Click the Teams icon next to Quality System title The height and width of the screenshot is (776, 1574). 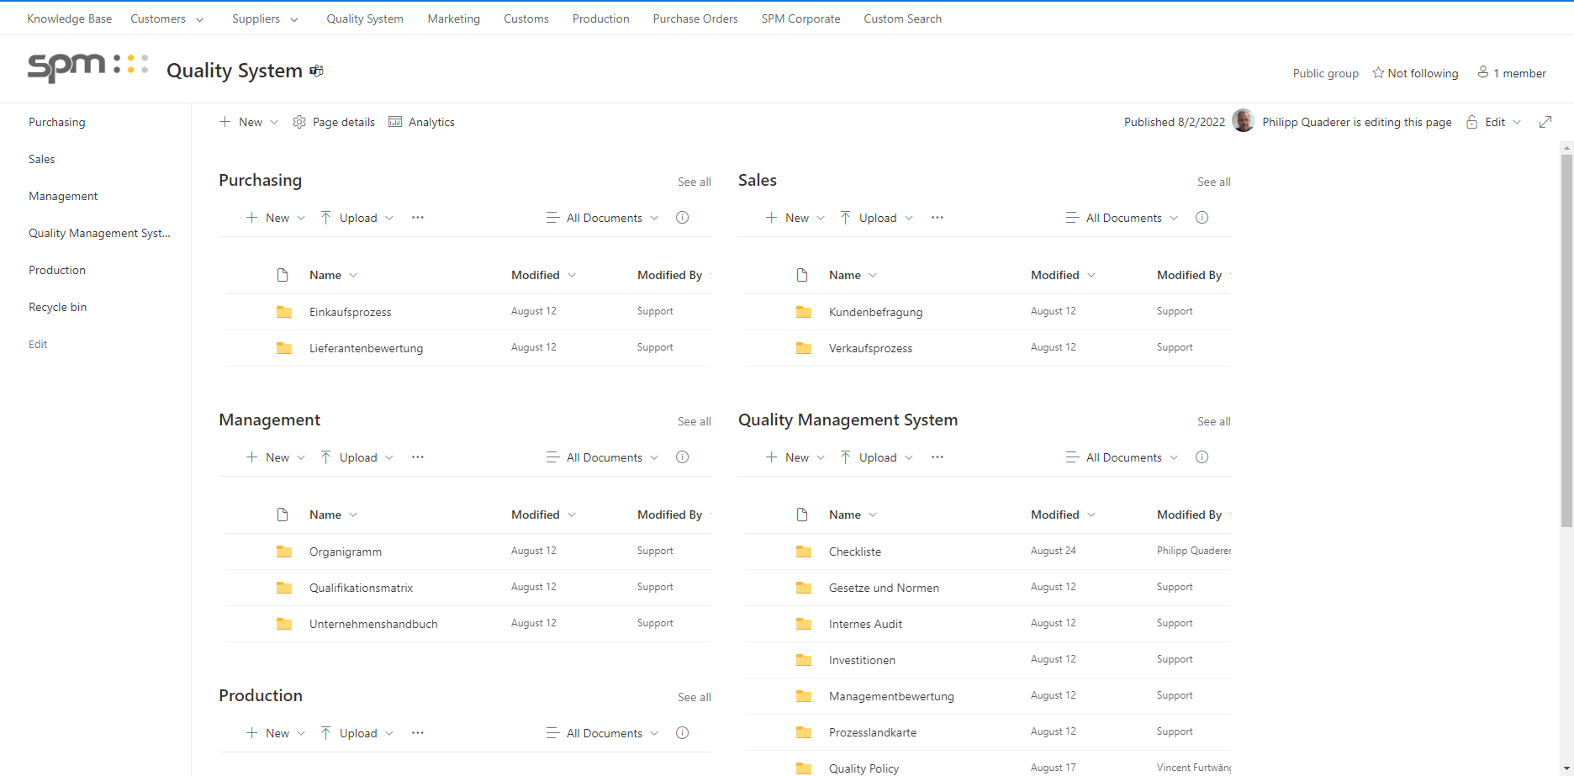point(316,71)
